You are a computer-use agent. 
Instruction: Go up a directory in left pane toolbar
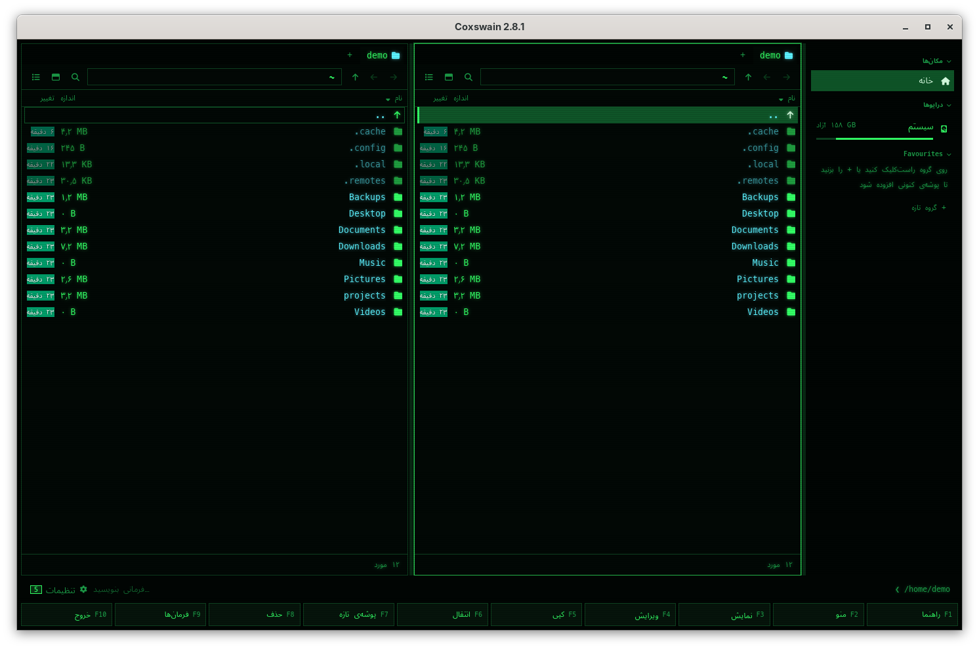pyautogui.click(x=355, y=77)
